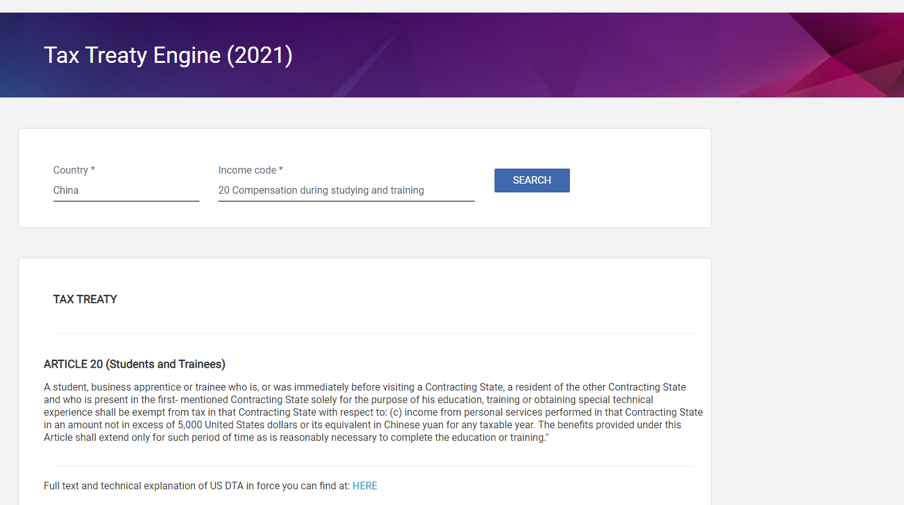Click the ARTICLE 20 (Students and Trainees) heading
The width and height of the screenshot is (904, 505).
[x=135, y=364]
